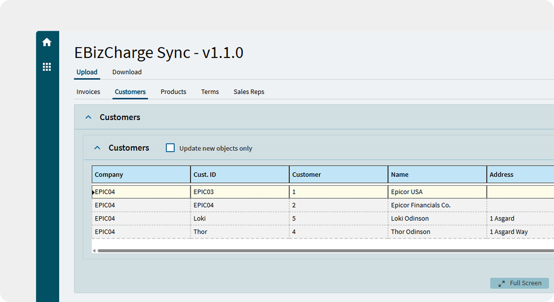Sort by the Customer column header
The height and width of the screenshot is (302, 554).
339,174
